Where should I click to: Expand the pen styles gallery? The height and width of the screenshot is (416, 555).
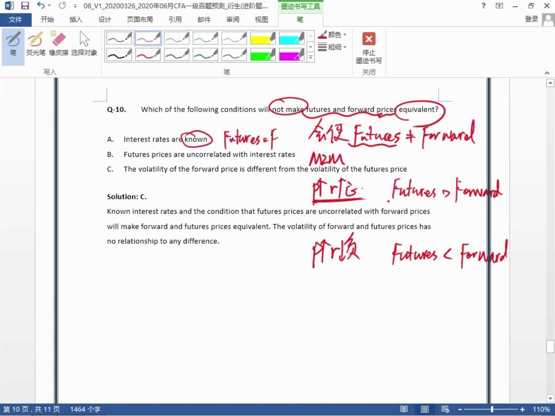tap(311, 58)
